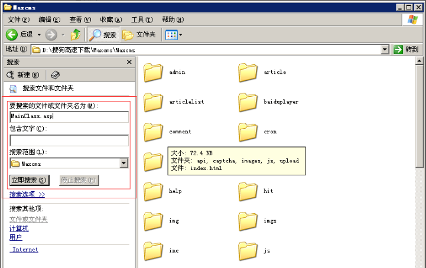Image resolution: width=426 pixels, height=268 pixels.
Task: Click the indexing service book icon
Action: coord(56,74)
